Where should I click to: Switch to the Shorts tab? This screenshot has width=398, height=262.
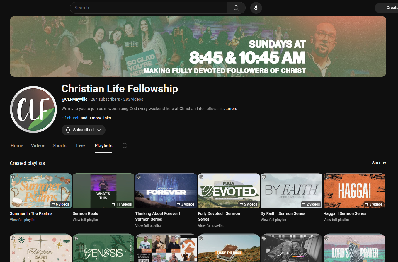click(59, 145)
